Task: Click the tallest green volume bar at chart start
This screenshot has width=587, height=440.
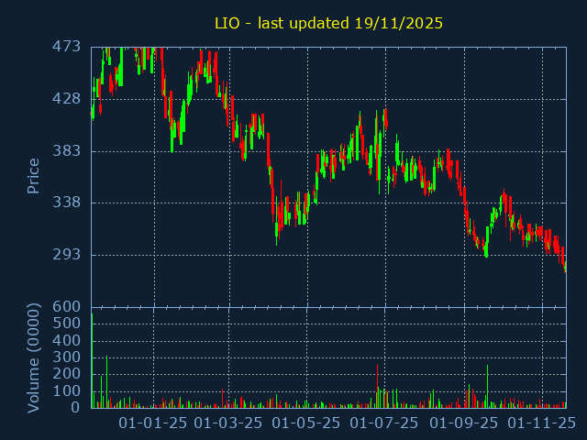Action: (92, 360)
